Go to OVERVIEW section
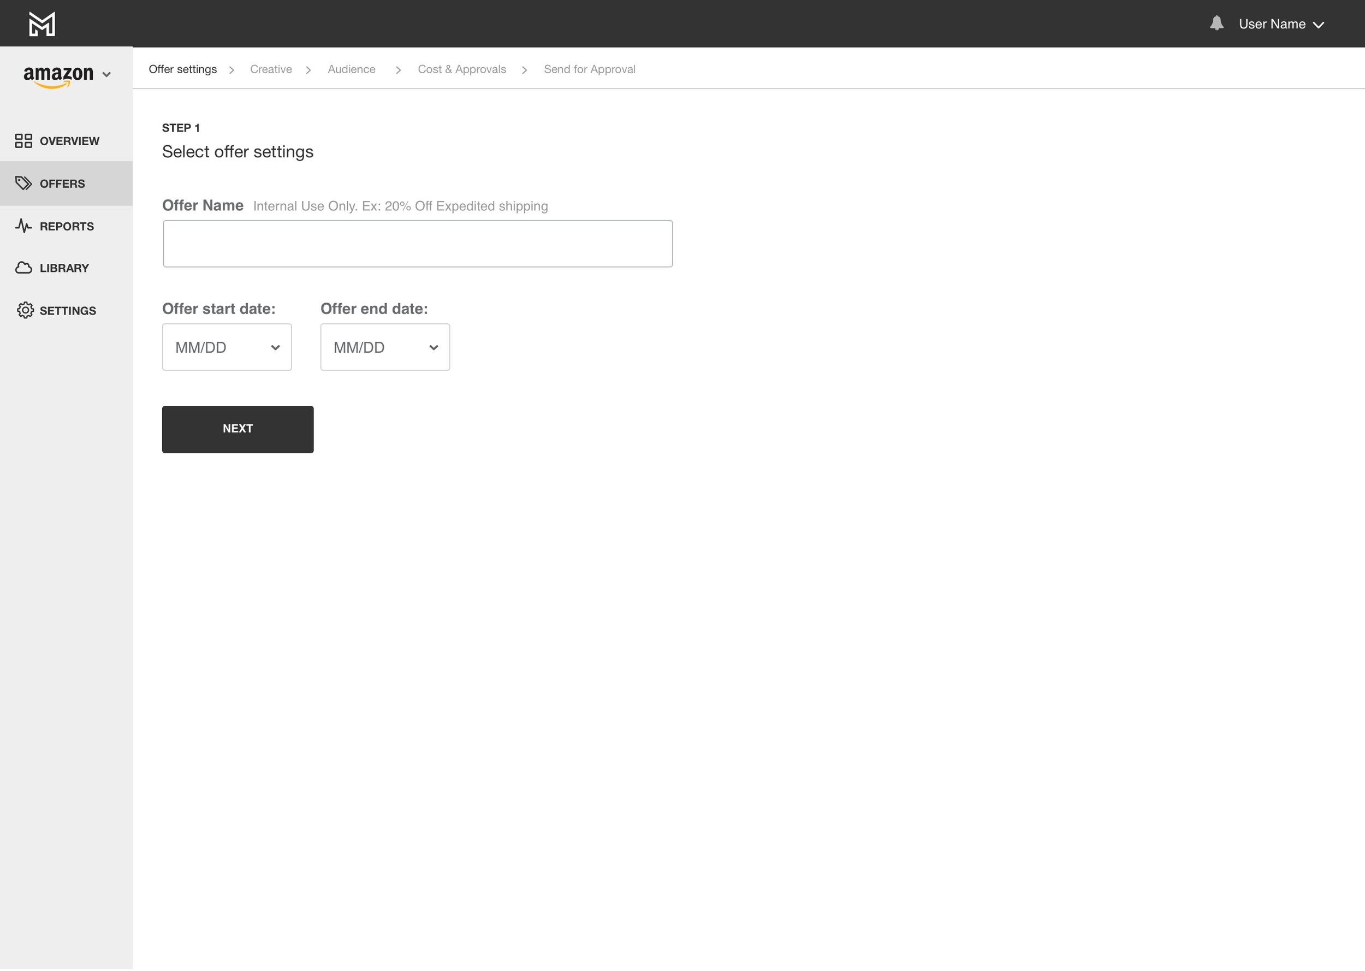This screenshot has height=971, width=1365. [x=66, y=140]
